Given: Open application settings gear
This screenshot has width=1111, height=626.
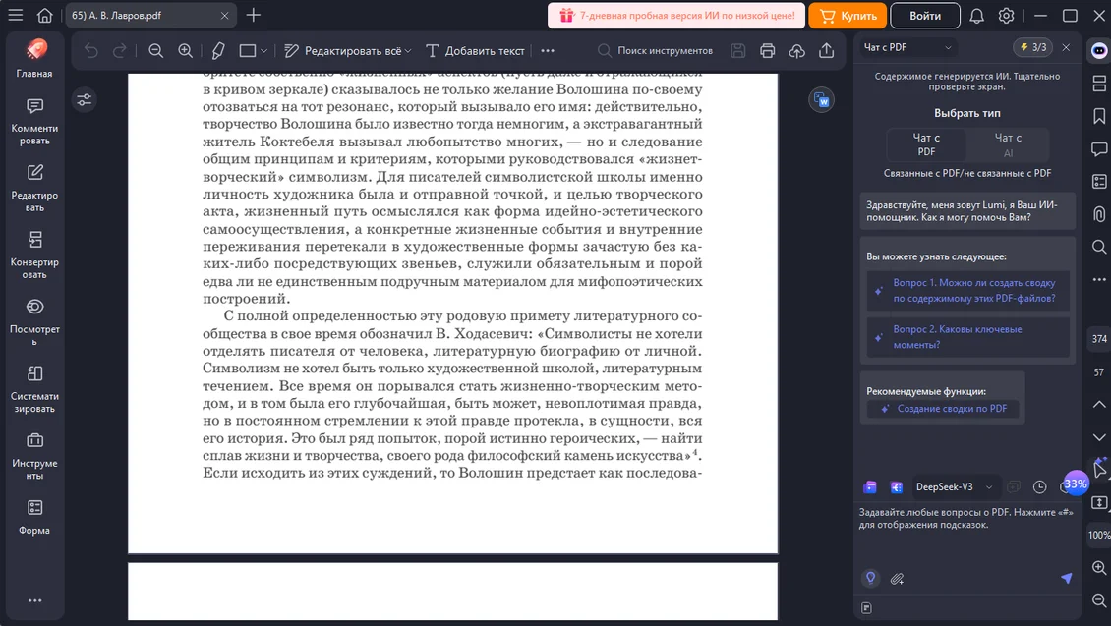Looking at the screenshot, I should [x=1006, y=15].
